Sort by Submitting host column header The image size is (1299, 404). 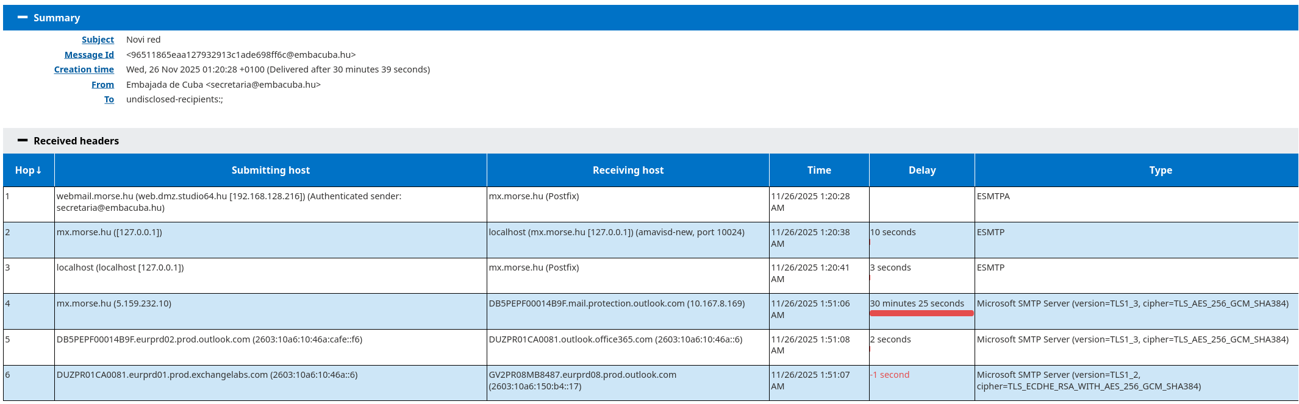[271, 171]
